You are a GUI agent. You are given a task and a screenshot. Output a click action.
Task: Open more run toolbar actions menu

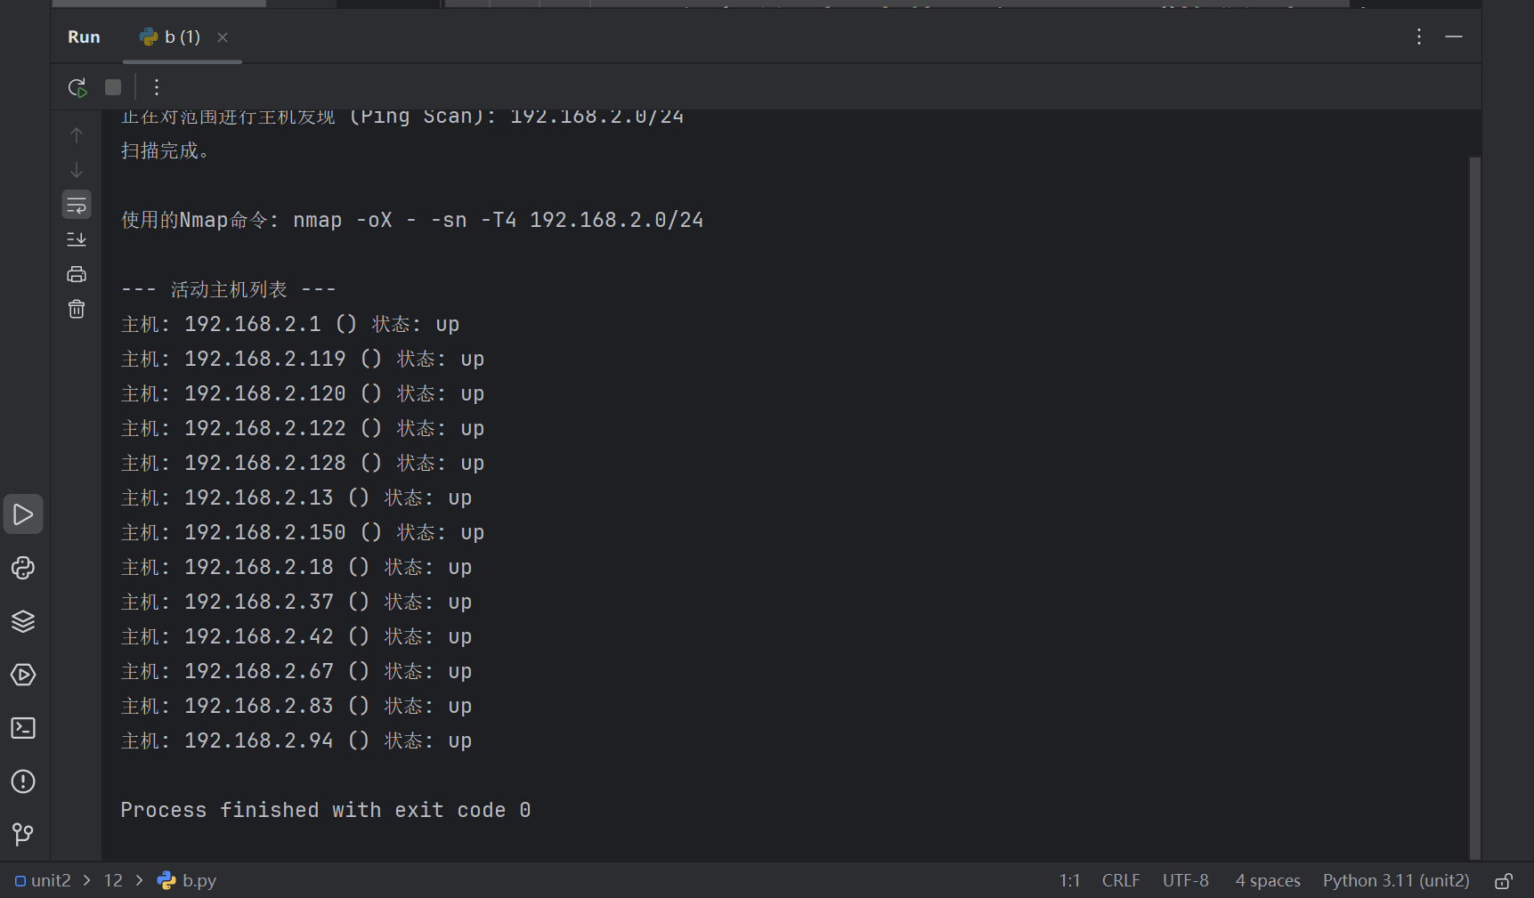(x=157, y=87)
